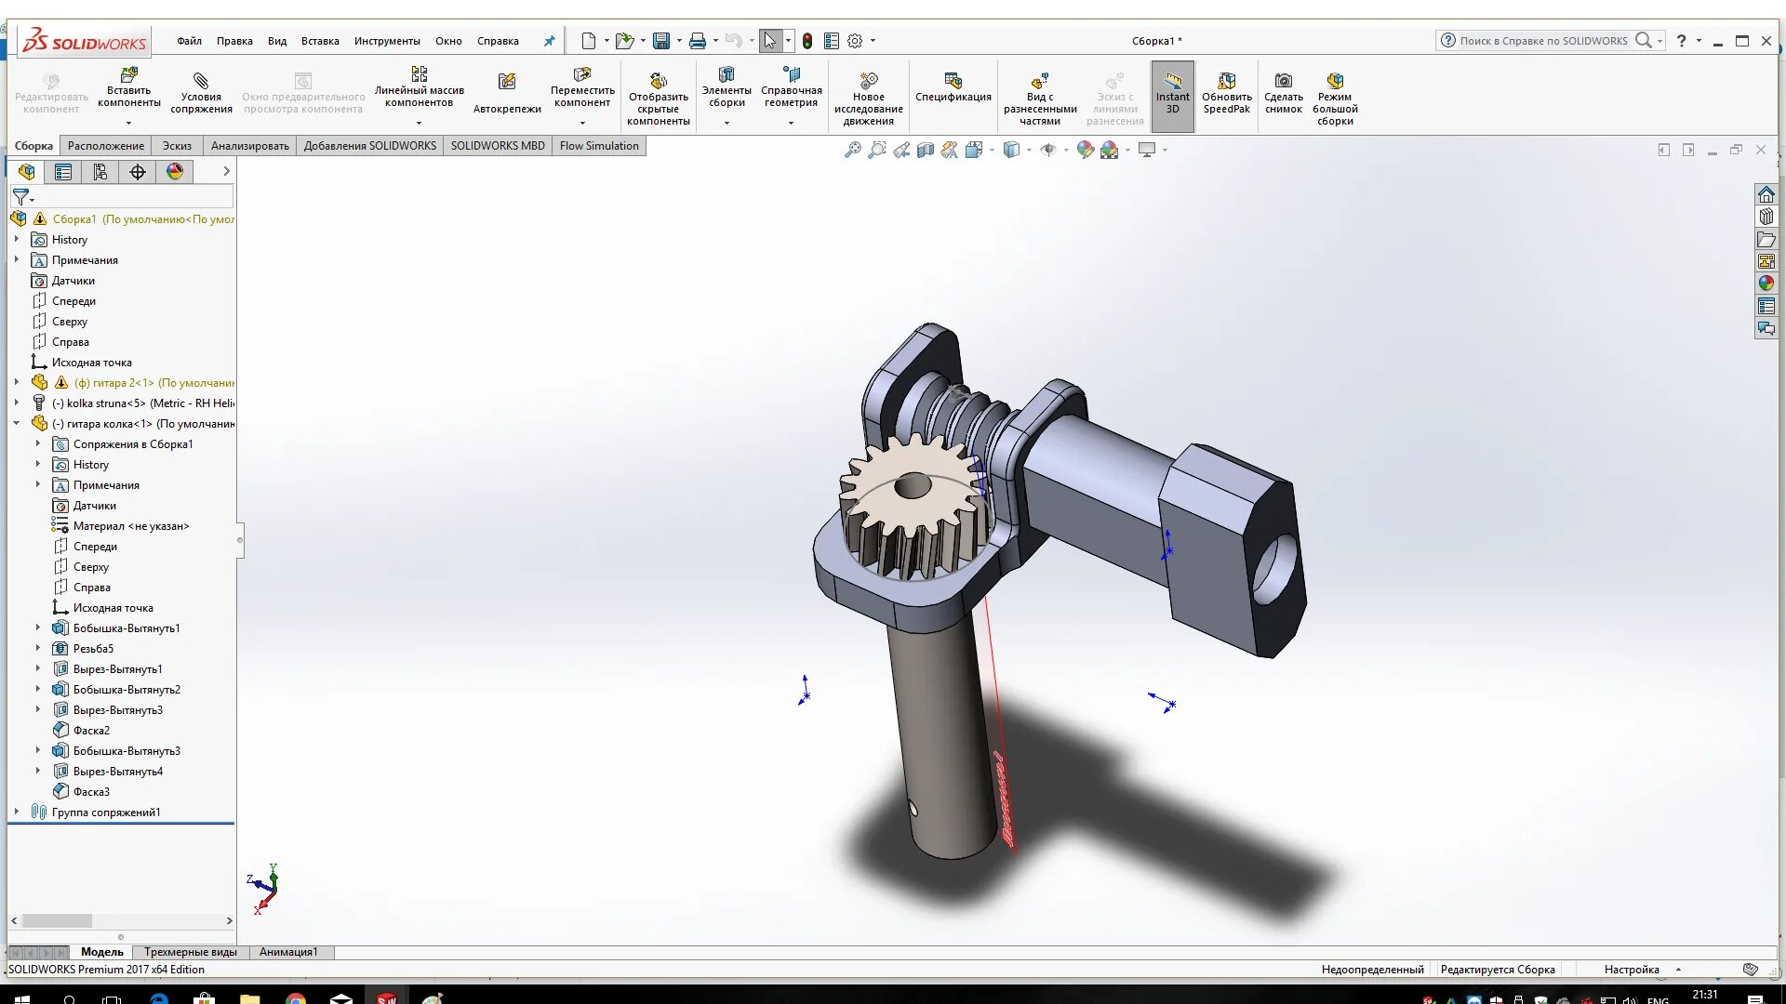The width and height of the screenshot is (1786, 1004).
Task: Select the Автокрепежи tool
Action: pyautogui.click(x=505, y=92)
